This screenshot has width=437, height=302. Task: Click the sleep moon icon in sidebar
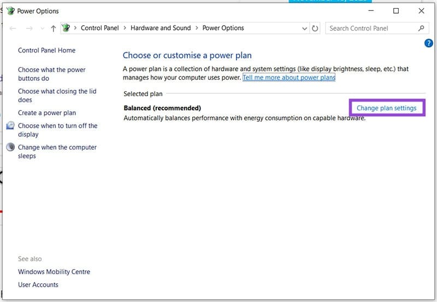10,147
